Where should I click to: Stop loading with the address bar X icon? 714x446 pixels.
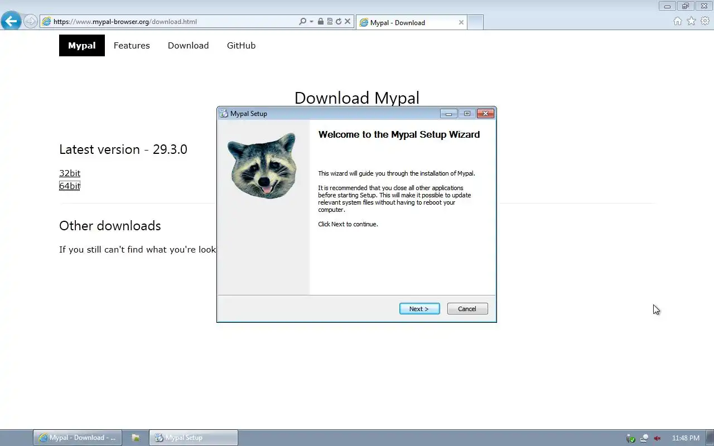(348, 22)
